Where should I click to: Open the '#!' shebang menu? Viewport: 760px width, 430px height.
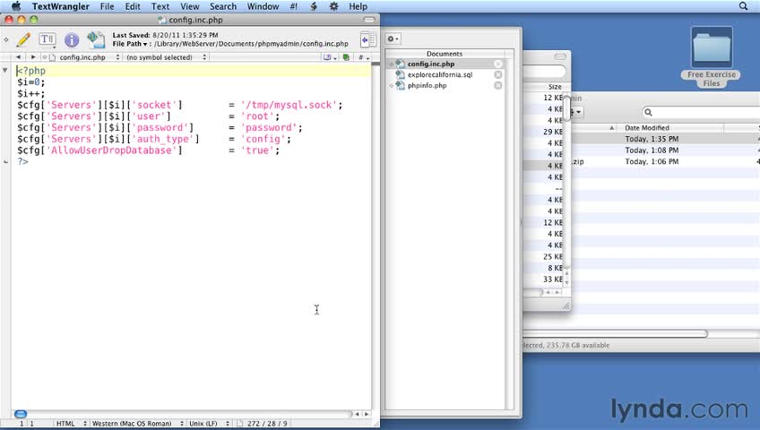(294, 6)
